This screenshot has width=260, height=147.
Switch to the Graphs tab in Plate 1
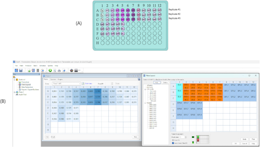60,80
